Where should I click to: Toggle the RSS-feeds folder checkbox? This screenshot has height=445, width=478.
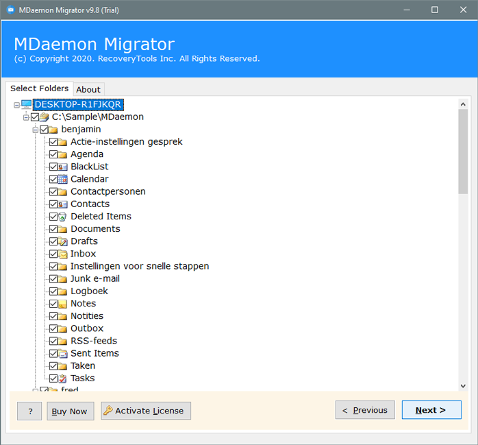pyautogui.click(x=53, y=341)
